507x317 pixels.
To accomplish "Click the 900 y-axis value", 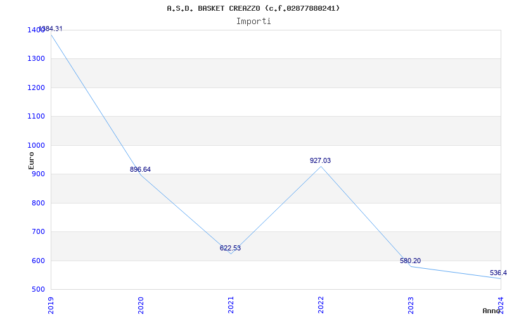I will click(38, 174).
